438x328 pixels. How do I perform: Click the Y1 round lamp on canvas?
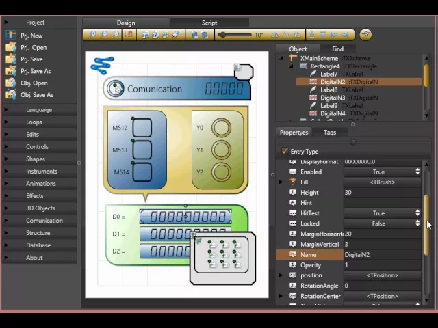pos(221,150)
